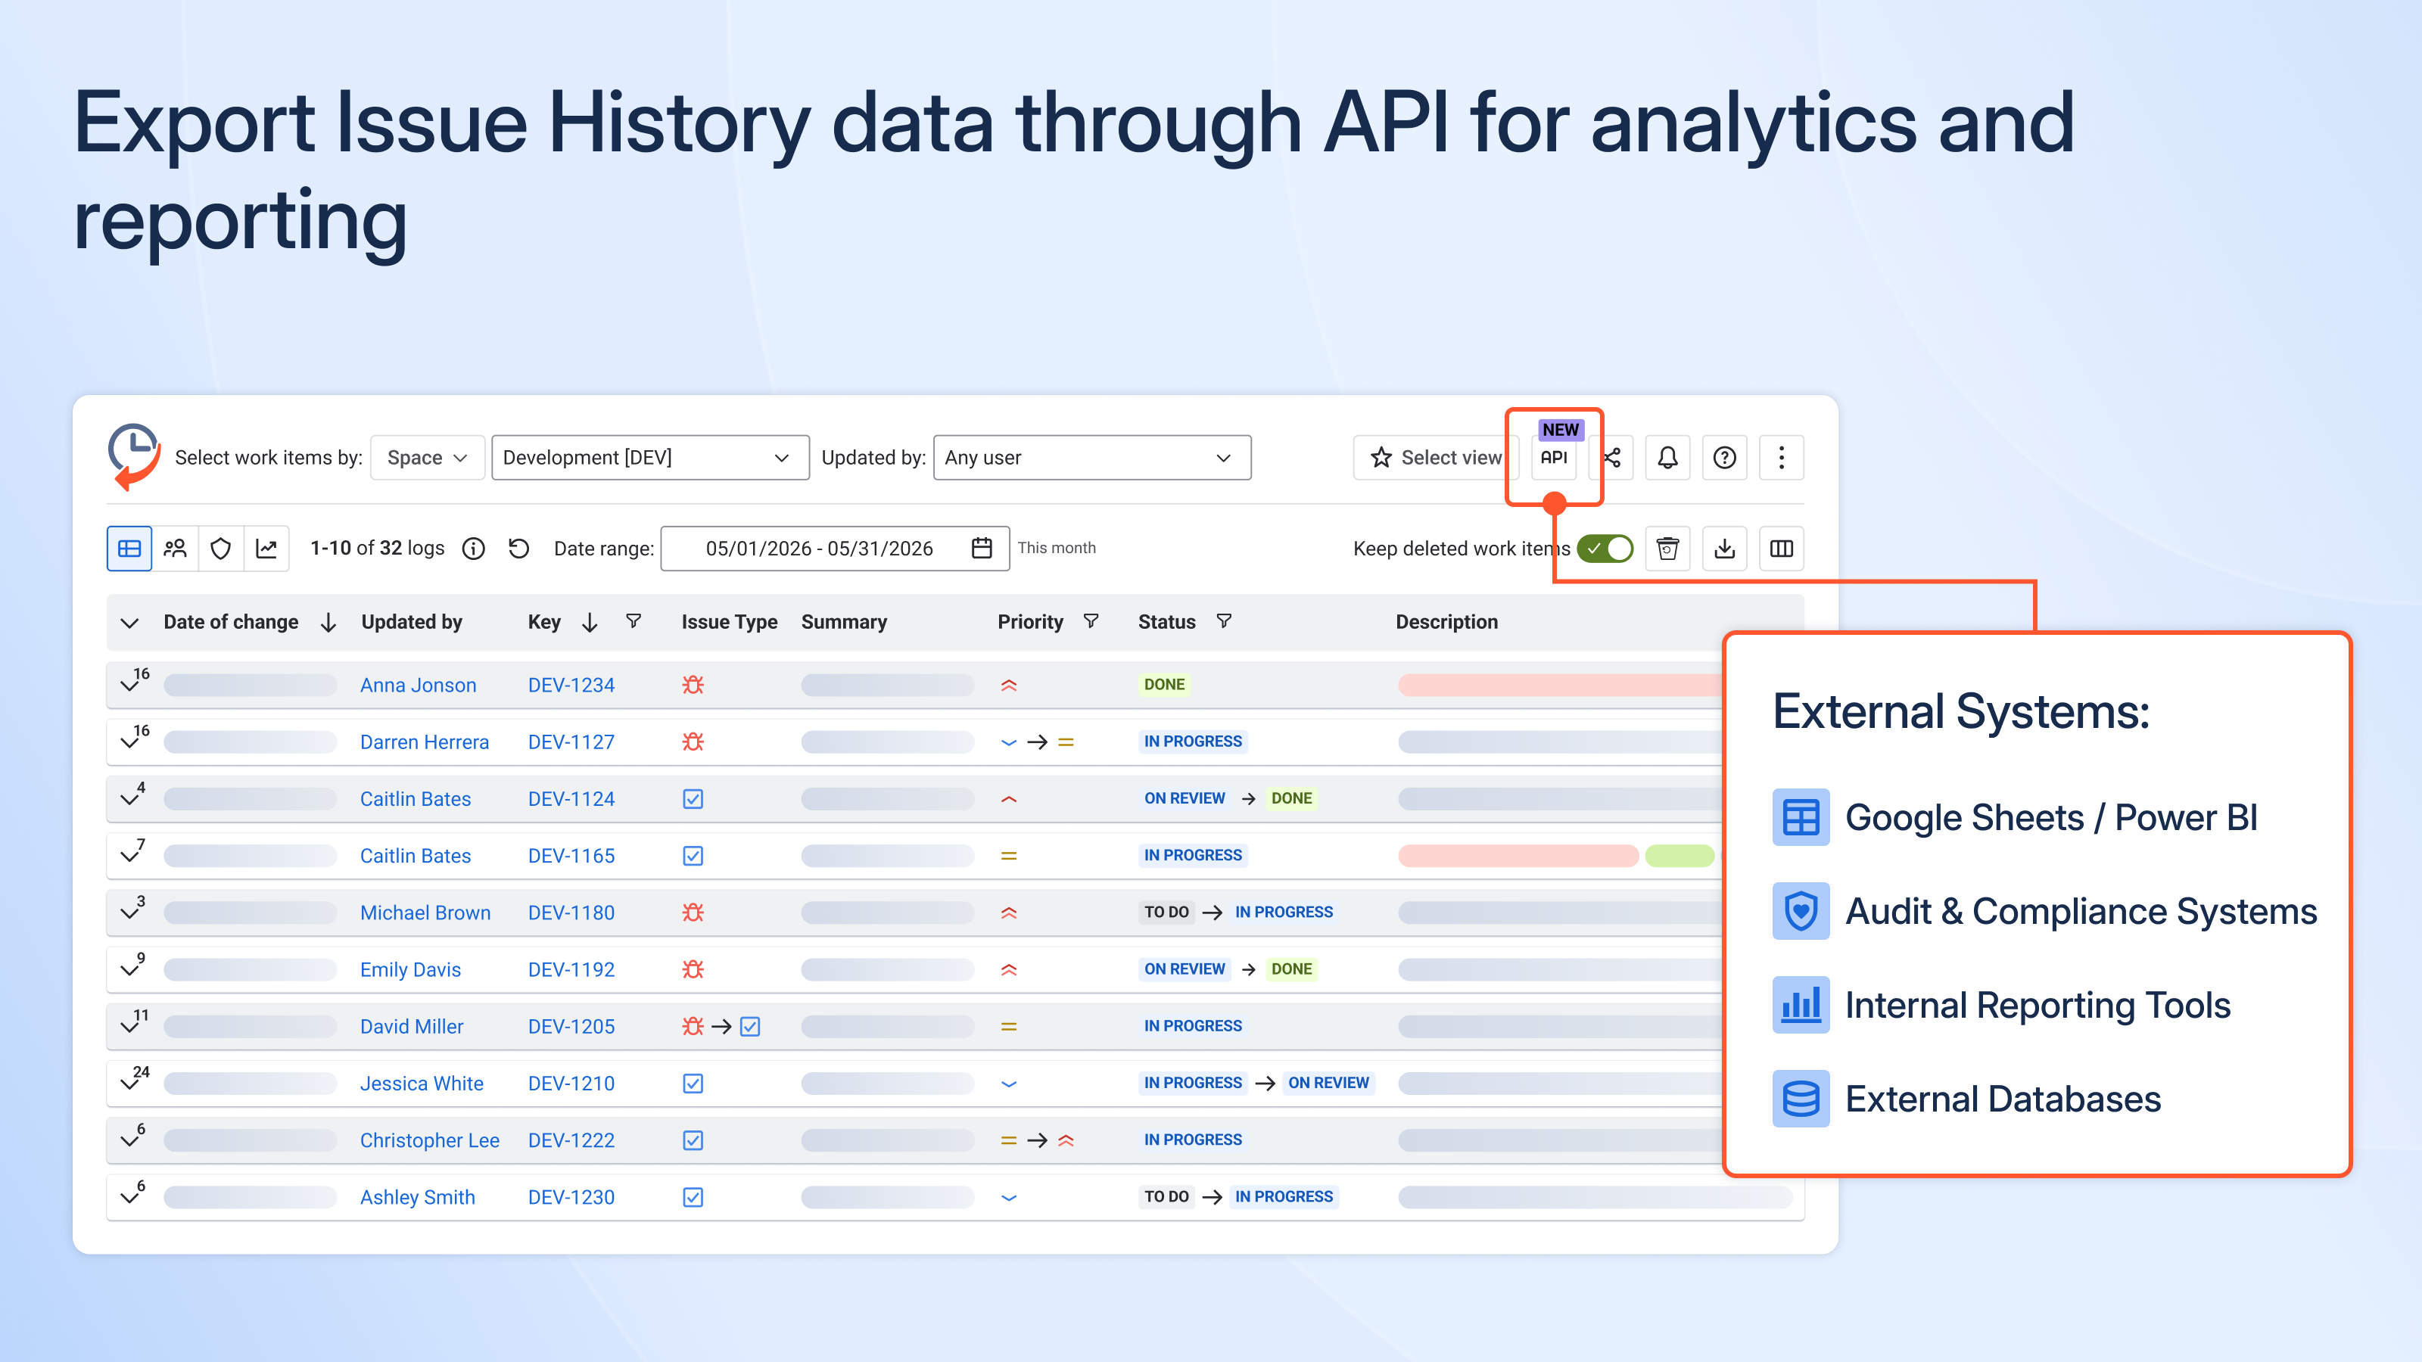2422x1362 pixels.
Task: Click the API button marked NEW
Action: tap(1554, 457)
